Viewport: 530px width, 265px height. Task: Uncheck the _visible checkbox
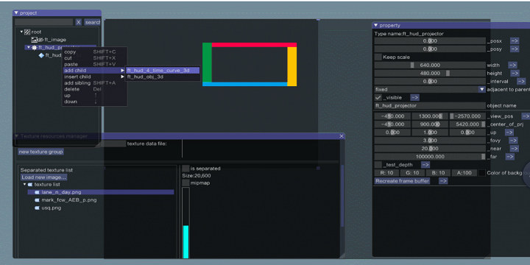[378, 97]
